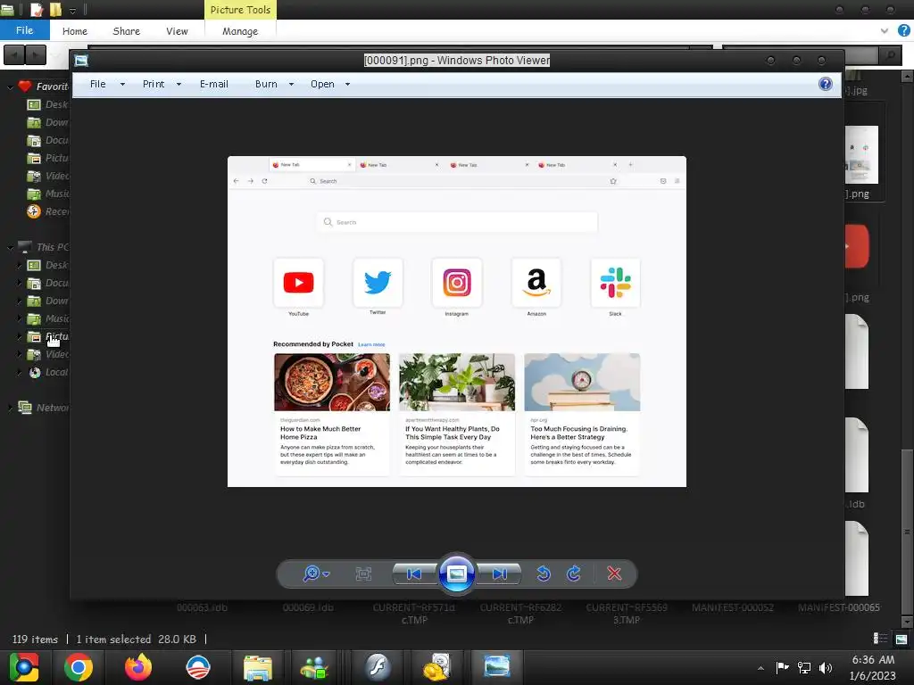Open the Print menu

pos(154,84)
